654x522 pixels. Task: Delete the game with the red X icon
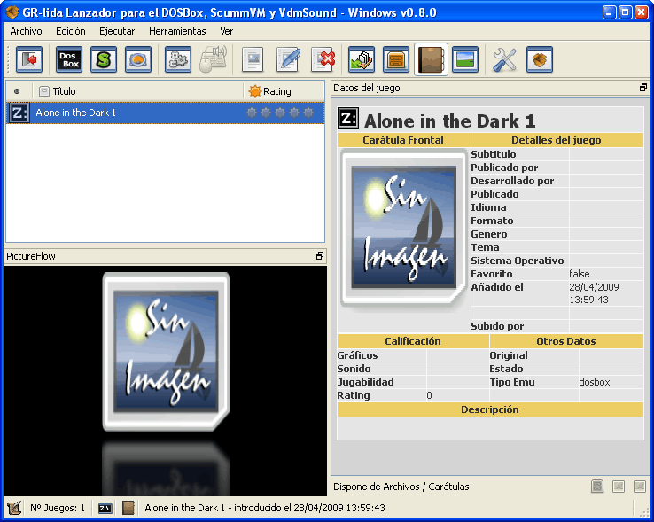click(323, 59)
